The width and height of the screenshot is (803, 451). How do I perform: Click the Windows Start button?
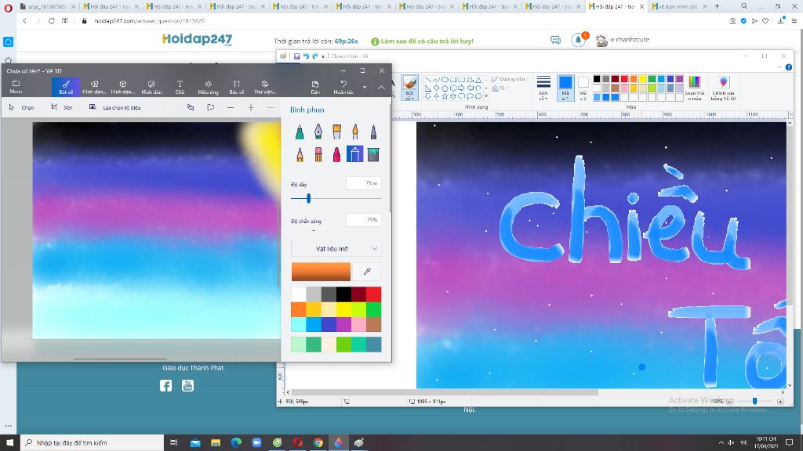pyautogui.click(x=9, y=442)
